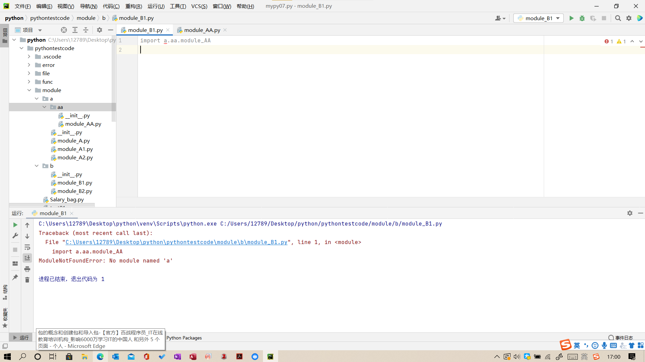Open Search Everywhere magnifier icon
This screenshot has height=362, width=645.
(x=618, y=18)
